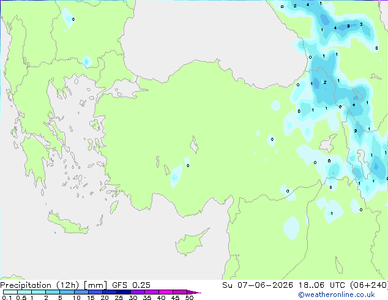Pick the legend swatch between 15 and 20
Image resolution: width=388 pixels, height=300 pixels.
95,292
